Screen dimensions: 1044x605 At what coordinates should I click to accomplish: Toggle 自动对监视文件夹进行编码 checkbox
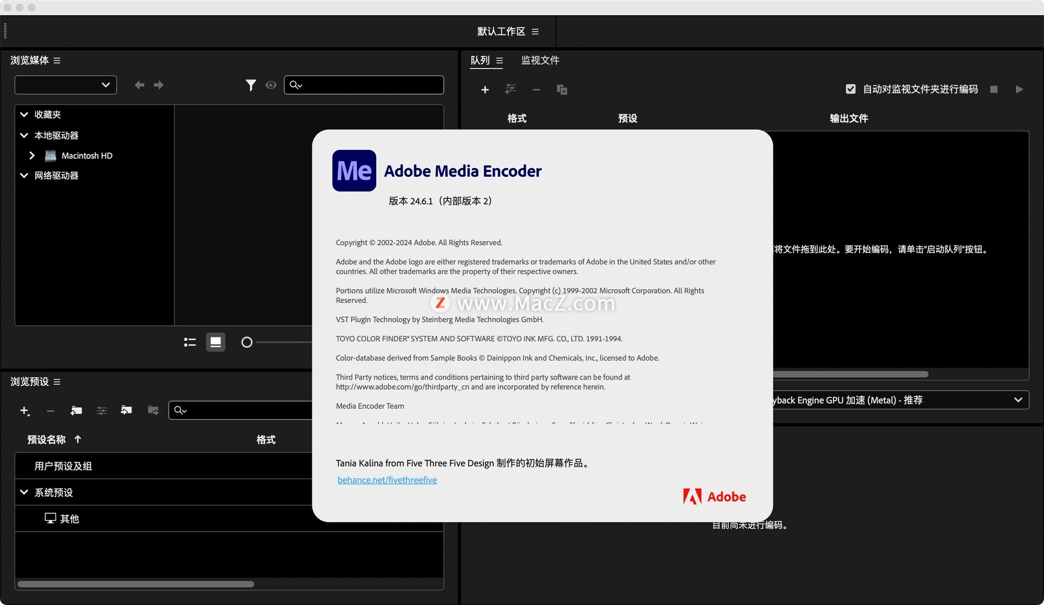(x=851, y=89)
